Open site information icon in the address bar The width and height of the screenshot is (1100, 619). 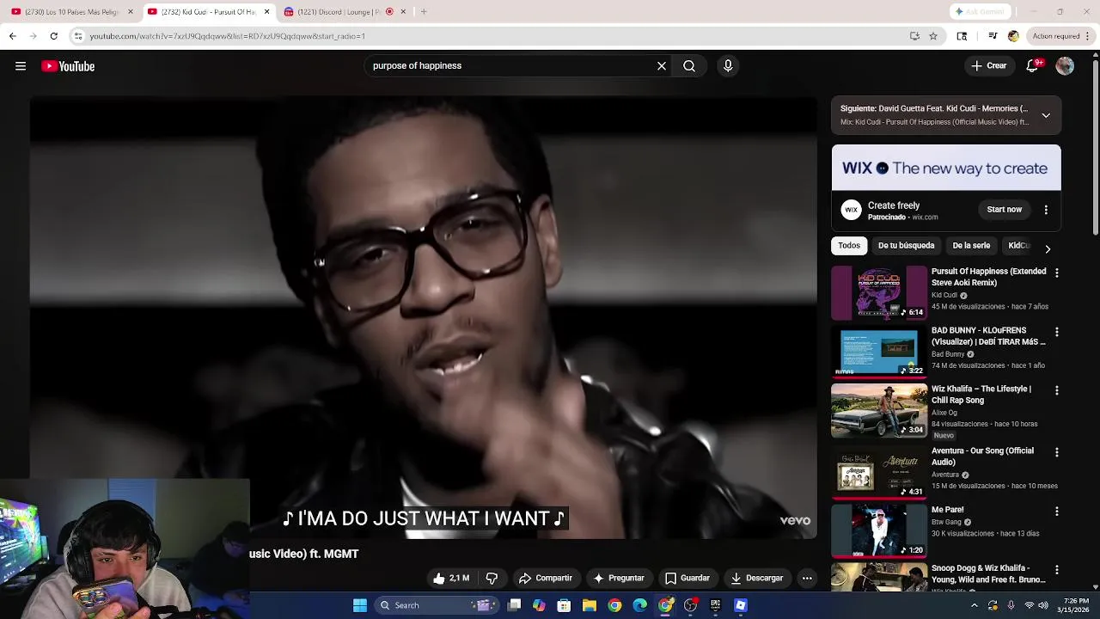78,36
